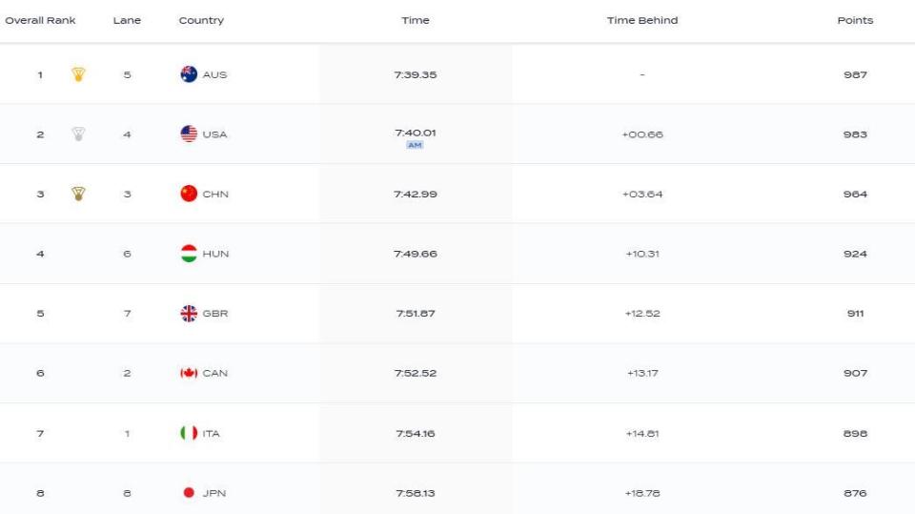Viewport: 915px width, 514px height.
Task: Click the AM badge under USA time
Action: pos(415,145)
